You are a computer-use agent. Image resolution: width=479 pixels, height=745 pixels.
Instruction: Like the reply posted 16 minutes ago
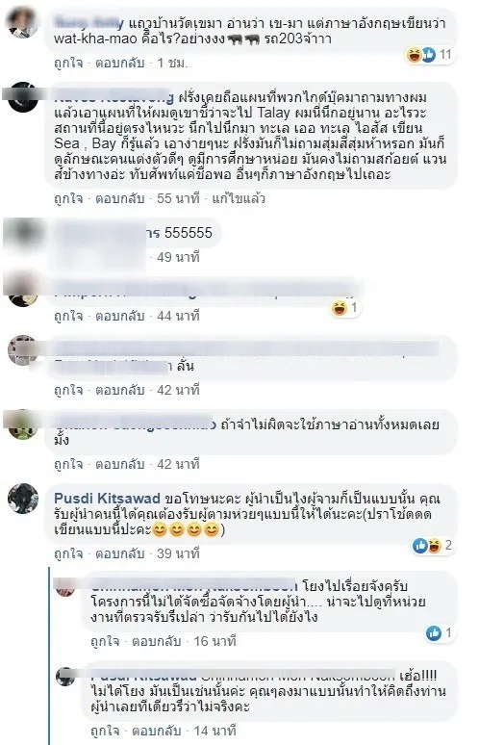click(x=105, y=641)
